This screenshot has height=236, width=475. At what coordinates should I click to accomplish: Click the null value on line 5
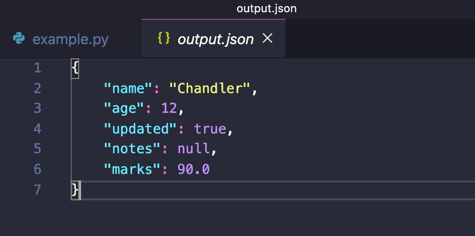[x=193, y=149]
